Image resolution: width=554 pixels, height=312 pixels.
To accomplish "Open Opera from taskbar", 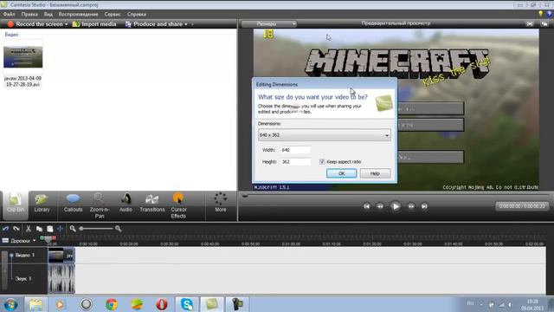I will (x=162, y=304).
